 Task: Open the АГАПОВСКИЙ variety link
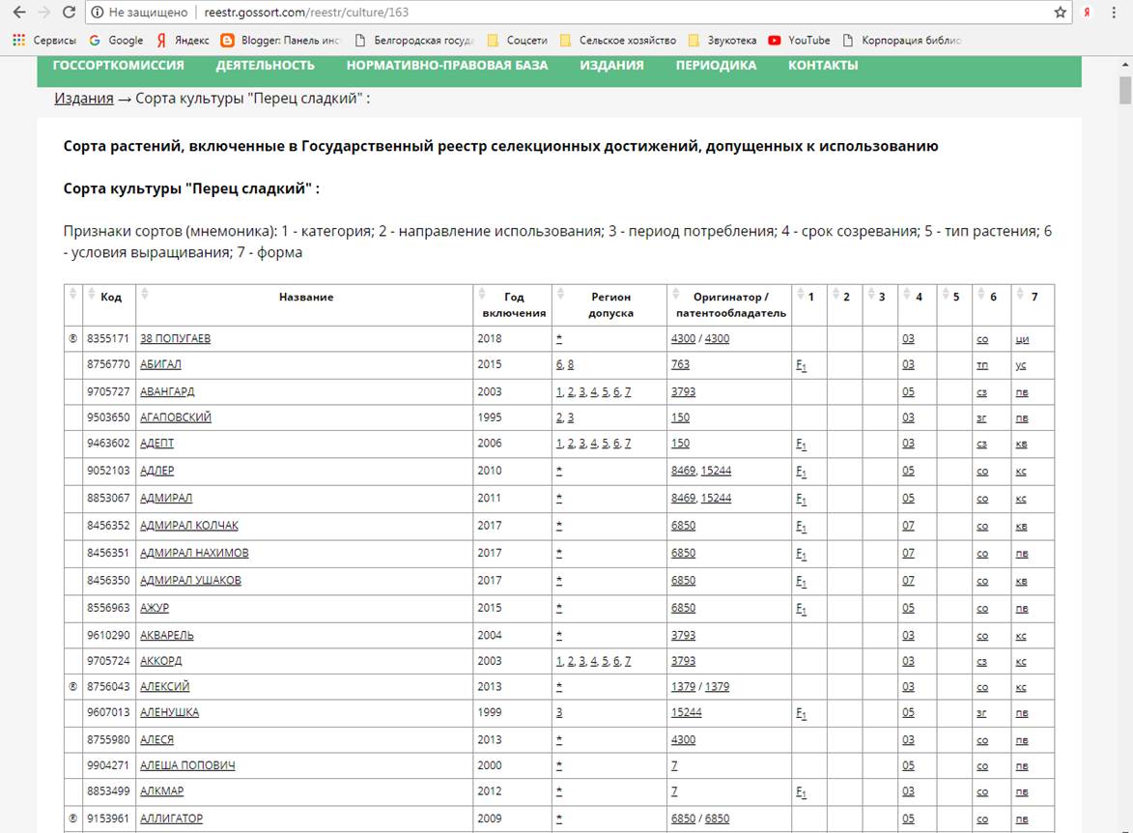[x=176, y=417]
